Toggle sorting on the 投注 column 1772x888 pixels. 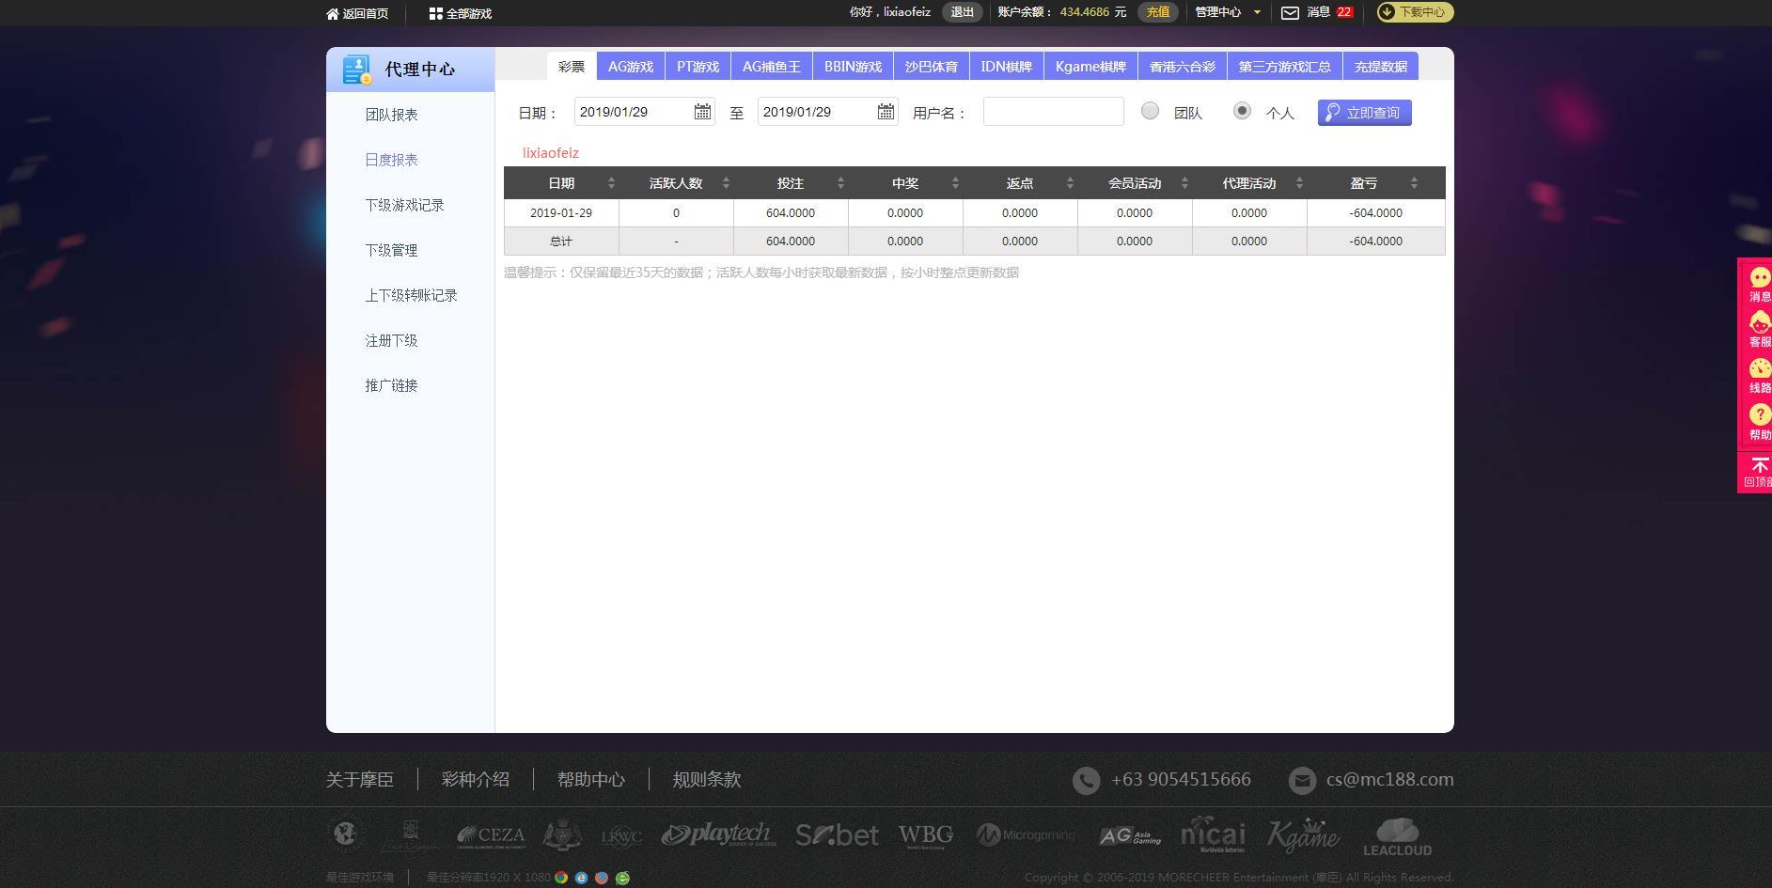[x=839, y=182]
